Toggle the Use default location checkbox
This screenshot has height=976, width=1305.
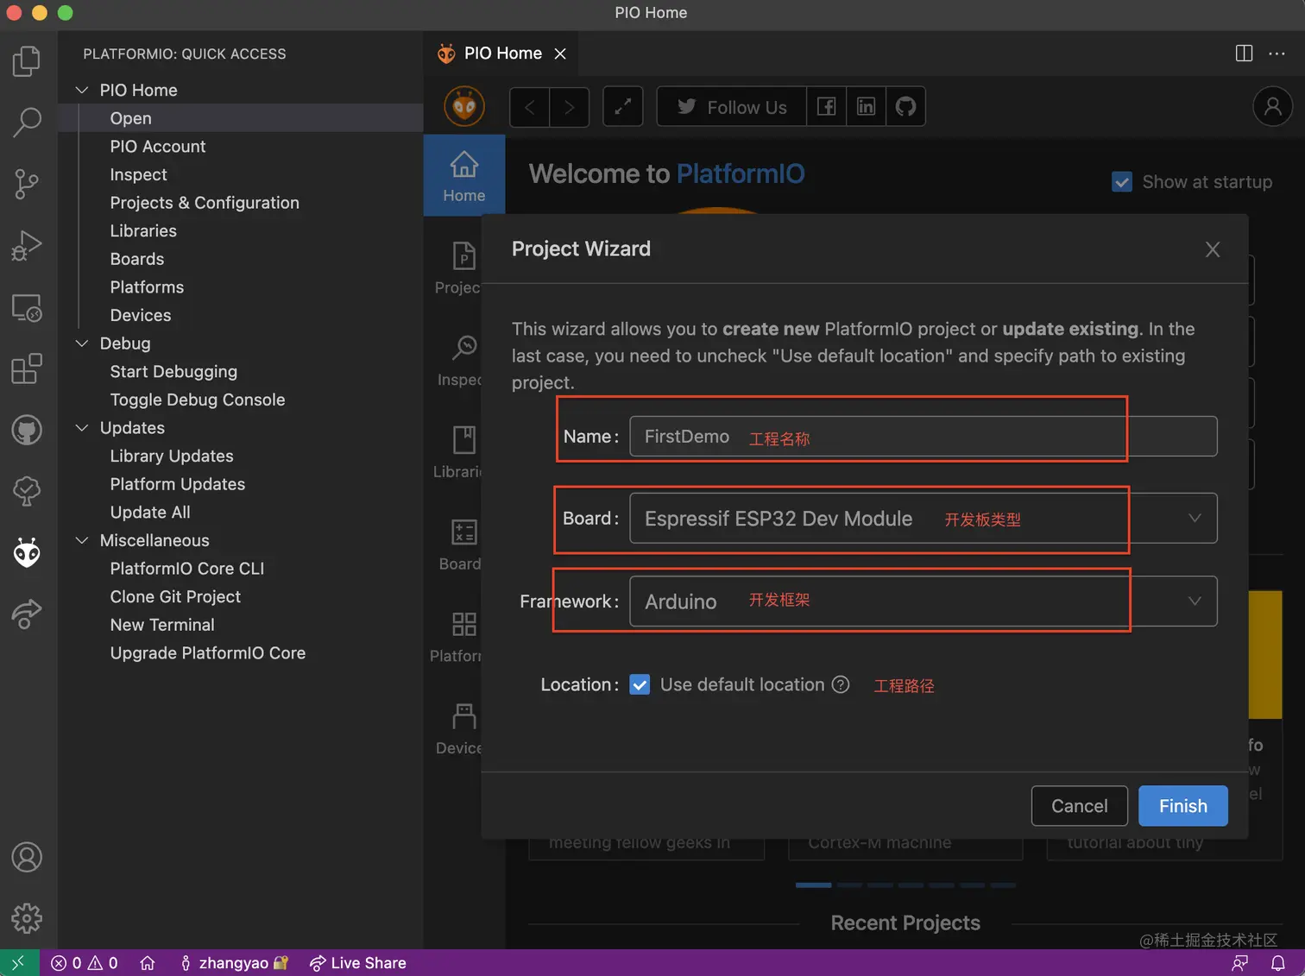pyautogui.click(x=640, y=684)
